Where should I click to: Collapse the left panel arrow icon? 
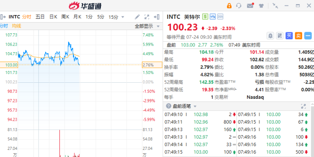coord(3,17)
